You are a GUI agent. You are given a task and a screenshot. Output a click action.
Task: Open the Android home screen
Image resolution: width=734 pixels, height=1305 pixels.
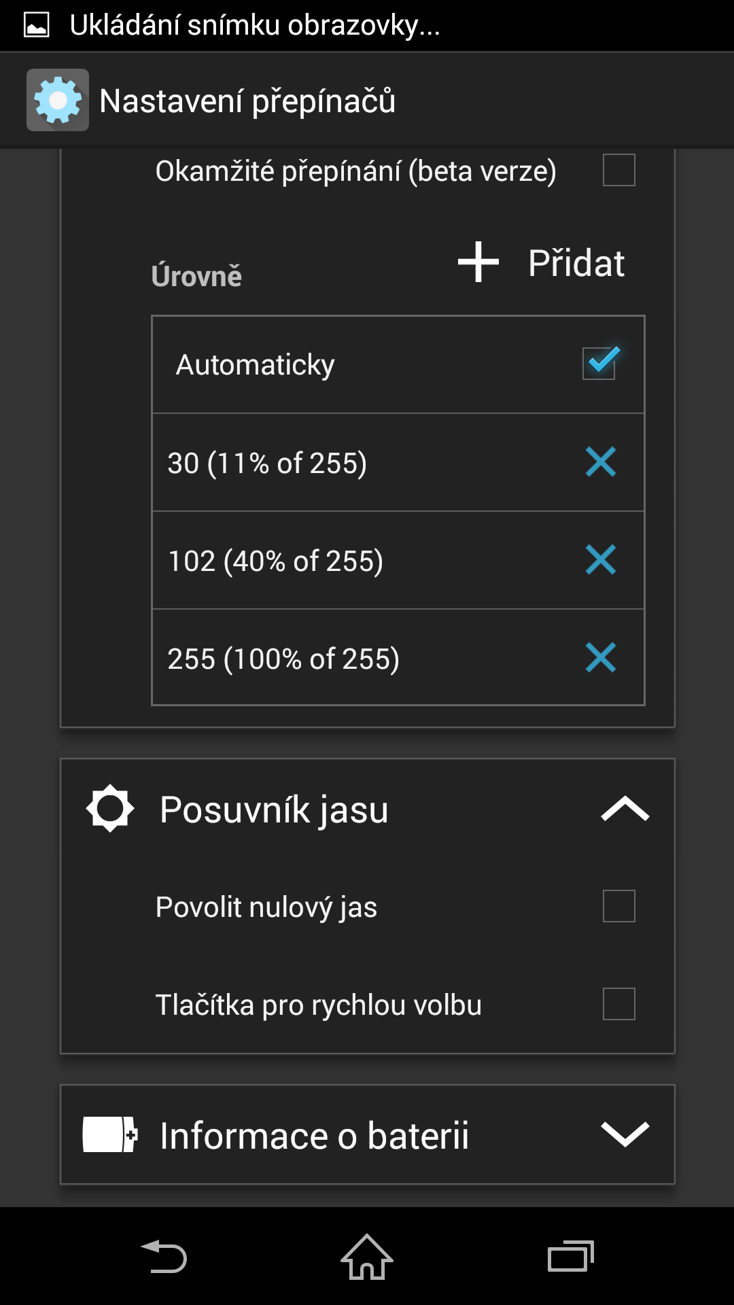[367, 1256]
